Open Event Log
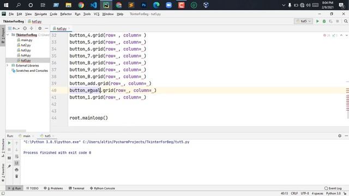The height and width of the screenshot is (196, 349). pyautogui.click(x=333, y=188)
